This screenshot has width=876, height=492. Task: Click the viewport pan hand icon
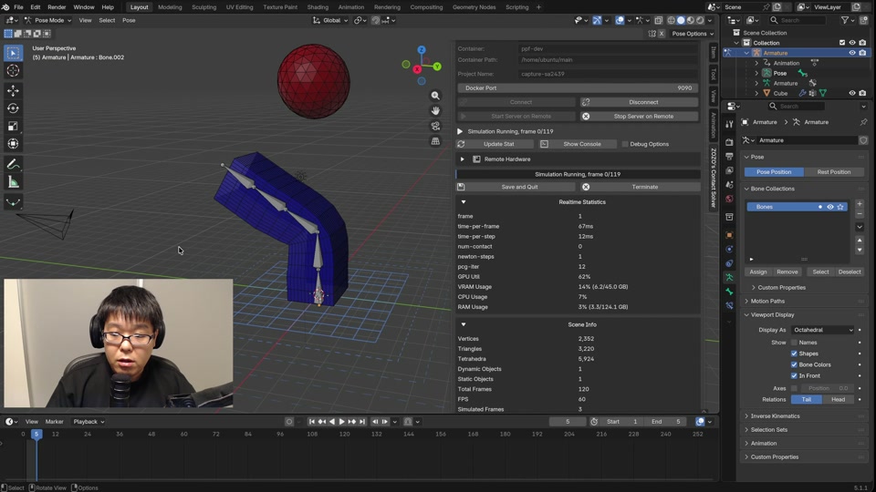click(x=435, y=110)
